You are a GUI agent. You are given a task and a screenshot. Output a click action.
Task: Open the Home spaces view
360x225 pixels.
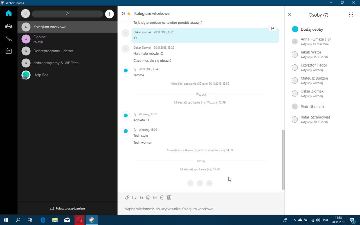coord(9,13)
